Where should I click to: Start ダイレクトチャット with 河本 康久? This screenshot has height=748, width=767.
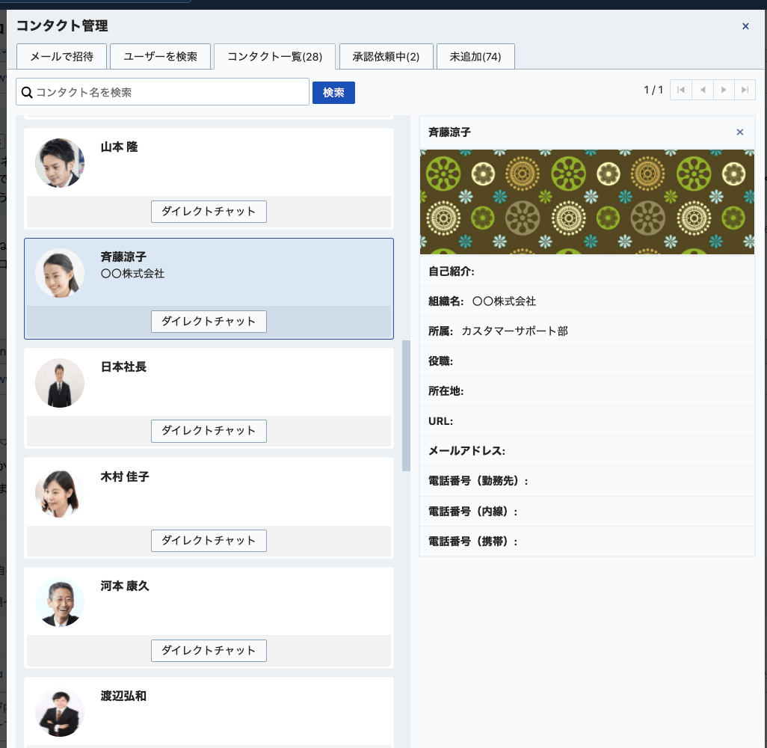coord(209,651)
